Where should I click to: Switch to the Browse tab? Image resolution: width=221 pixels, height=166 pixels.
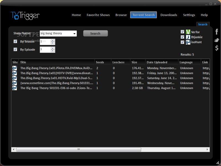(x=121, y=15)
